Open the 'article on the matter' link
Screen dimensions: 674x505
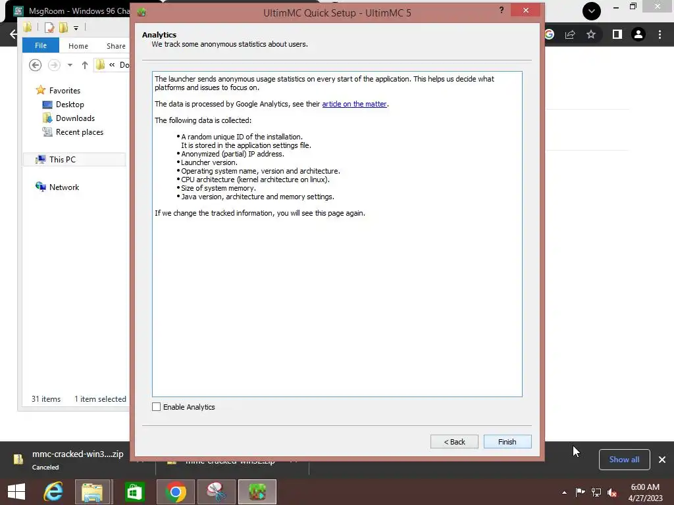coord(355,104)
